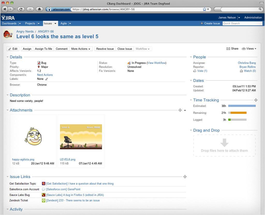The height and width of the screenshot is (215, 265).
Task: Open the LEVEL6.png attachment thumbnail
Action: [x=81, y=137]
